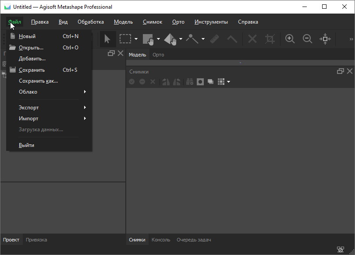Choose Новый from the file menu

tap(49, 36)
